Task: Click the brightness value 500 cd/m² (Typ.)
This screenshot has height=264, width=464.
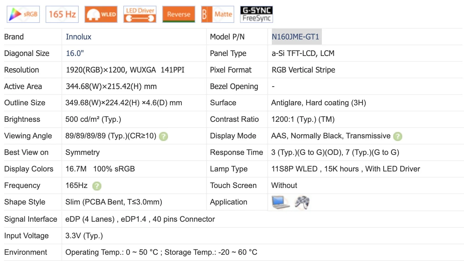Action: (x=93, y=119)
